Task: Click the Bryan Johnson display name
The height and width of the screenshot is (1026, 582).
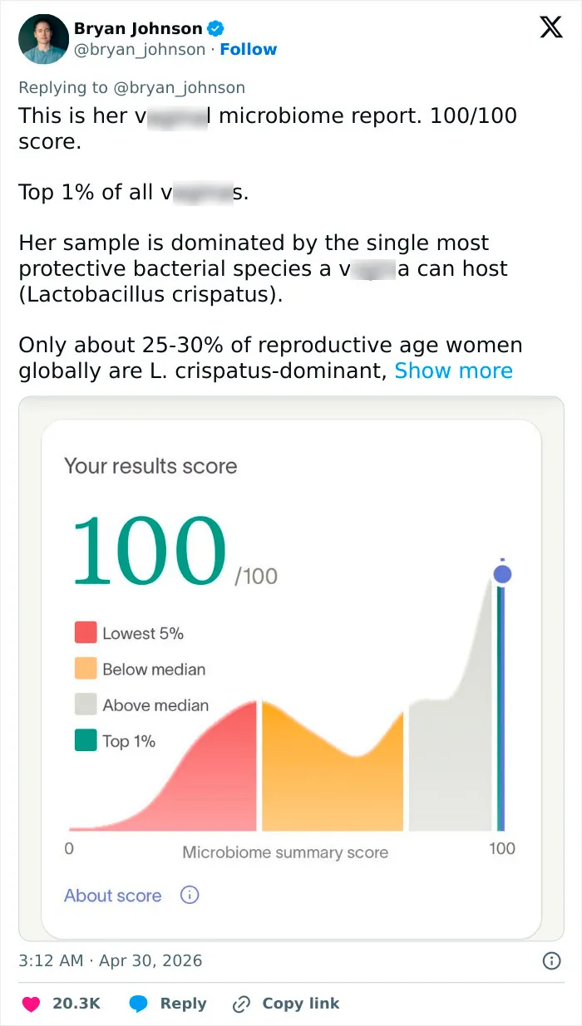Action: tap(139, 28)
